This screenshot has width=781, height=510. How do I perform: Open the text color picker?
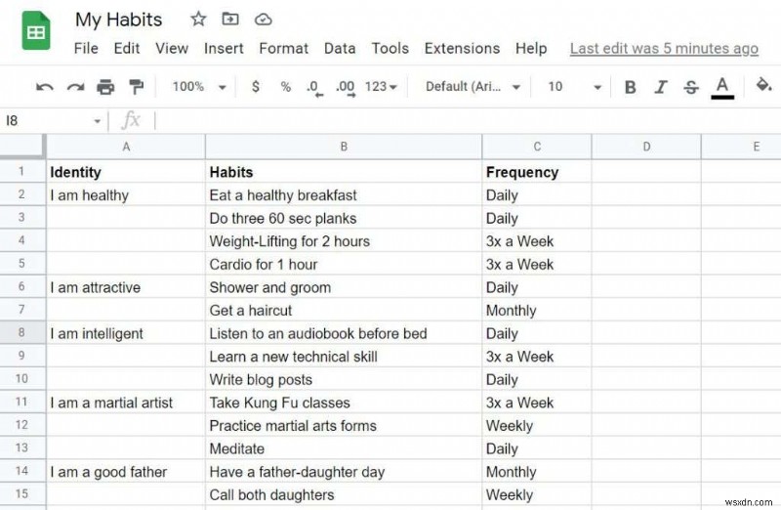pyautogui.click(x=722, y=88)
